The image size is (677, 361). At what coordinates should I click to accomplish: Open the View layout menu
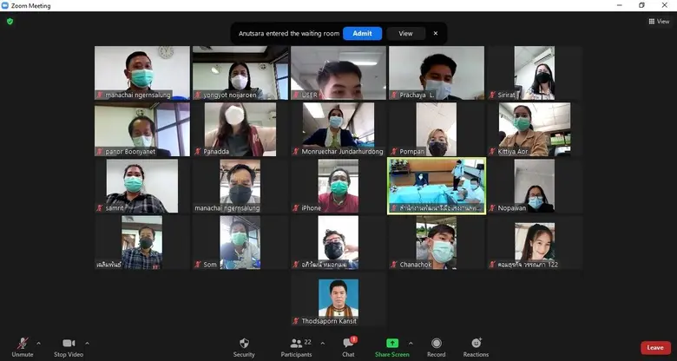659,21
